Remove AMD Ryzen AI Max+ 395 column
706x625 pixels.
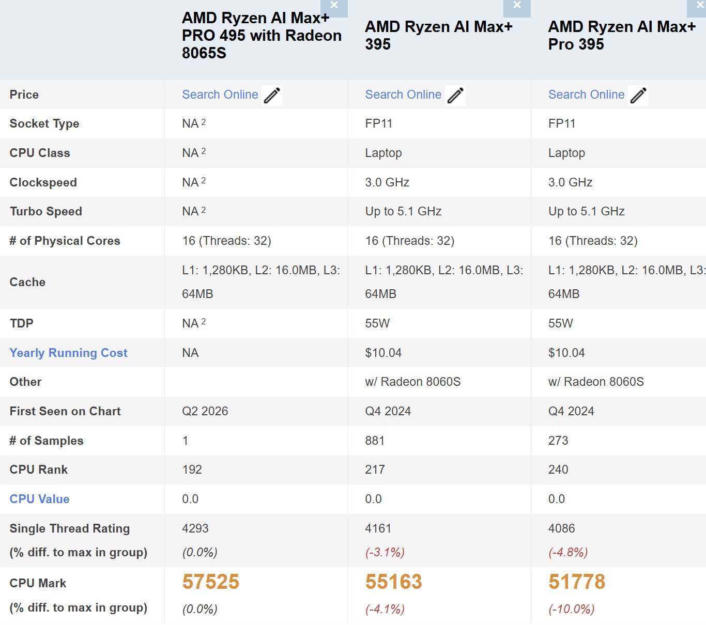pos(517,7)
